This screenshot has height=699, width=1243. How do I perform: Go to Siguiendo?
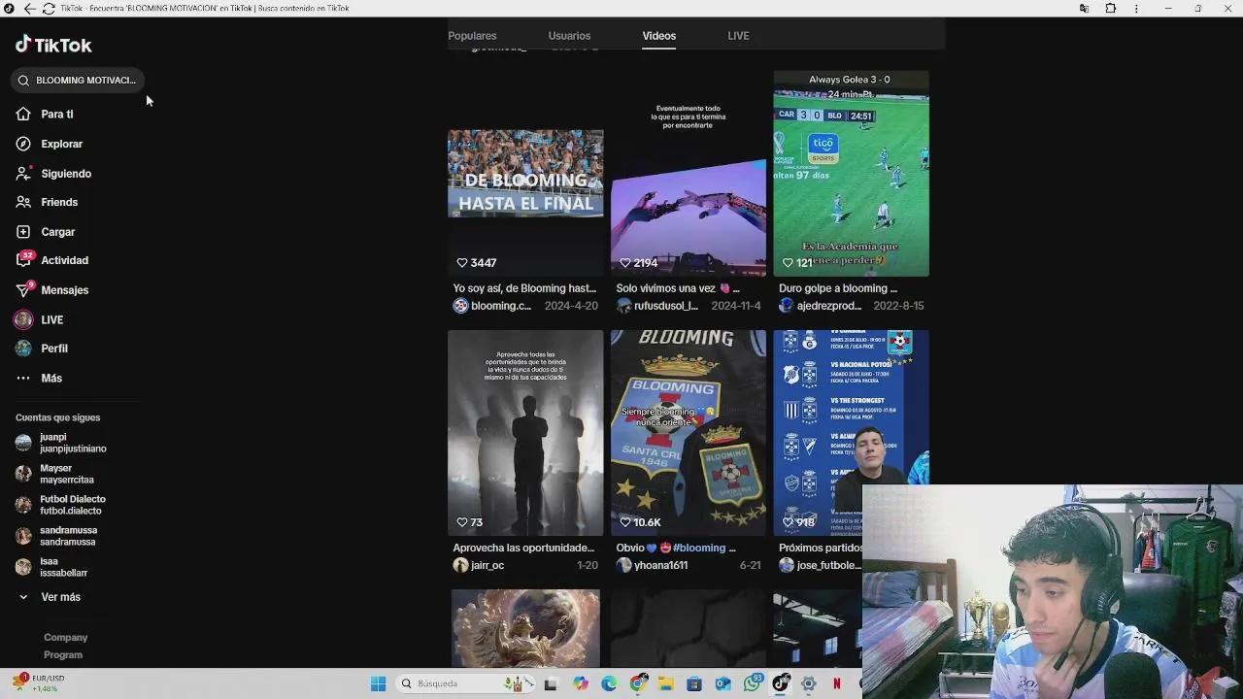coord(53,174)
